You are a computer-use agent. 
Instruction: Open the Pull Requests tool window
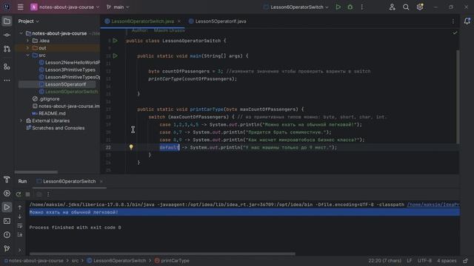point(7,49)
